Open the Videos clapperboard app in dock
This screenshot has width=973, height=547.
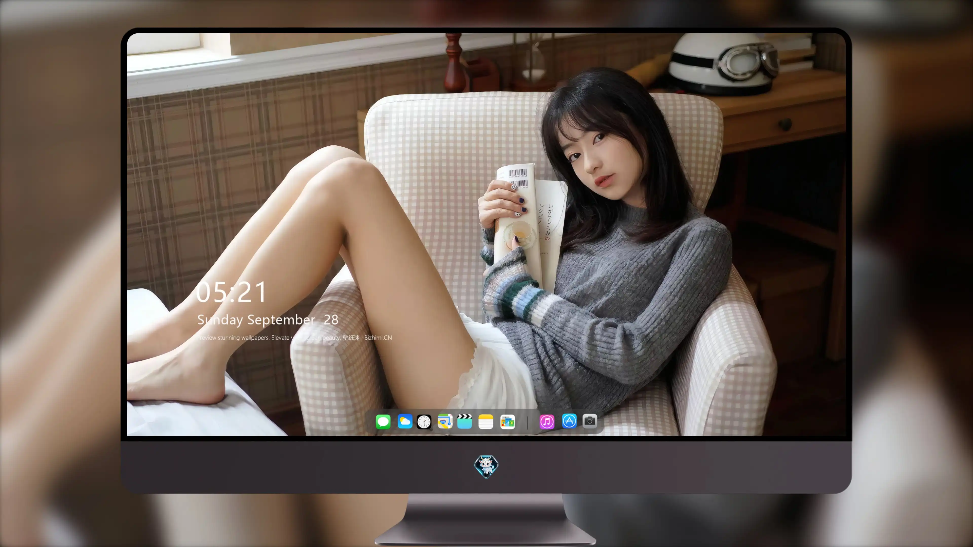(465, 421)
